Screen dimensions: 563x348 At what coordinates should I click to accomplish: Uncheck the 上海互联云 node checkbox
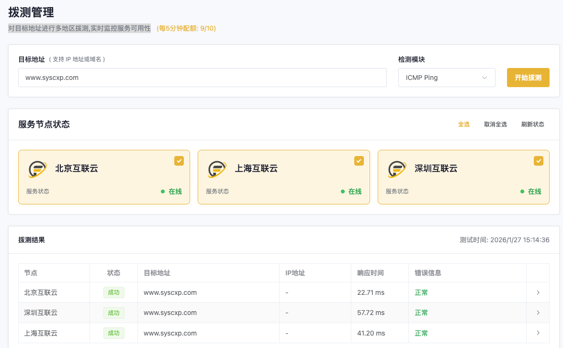click(359, 161)
